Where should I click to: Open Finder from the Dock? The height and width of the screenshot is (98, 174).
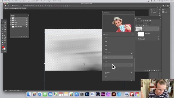pyautogui.click(x=29, y=94)
